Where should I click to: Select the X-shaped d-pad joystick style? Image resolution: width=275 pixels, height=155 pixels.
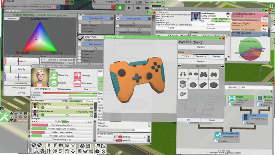click(x=204, y=74)
